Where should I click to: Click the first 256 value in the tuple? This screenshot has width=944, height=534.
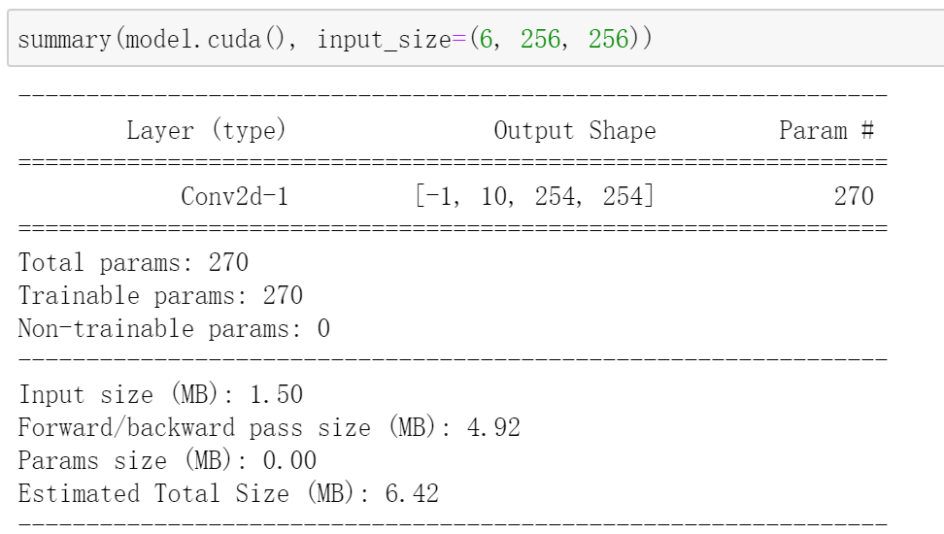(x=540, y=39)
